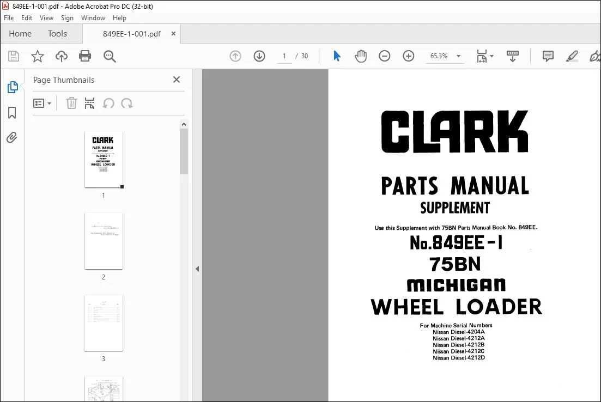Click the 'Page Thumbnails' panel title
Viewport: 601px width, 402px height.
coord(64,80)
